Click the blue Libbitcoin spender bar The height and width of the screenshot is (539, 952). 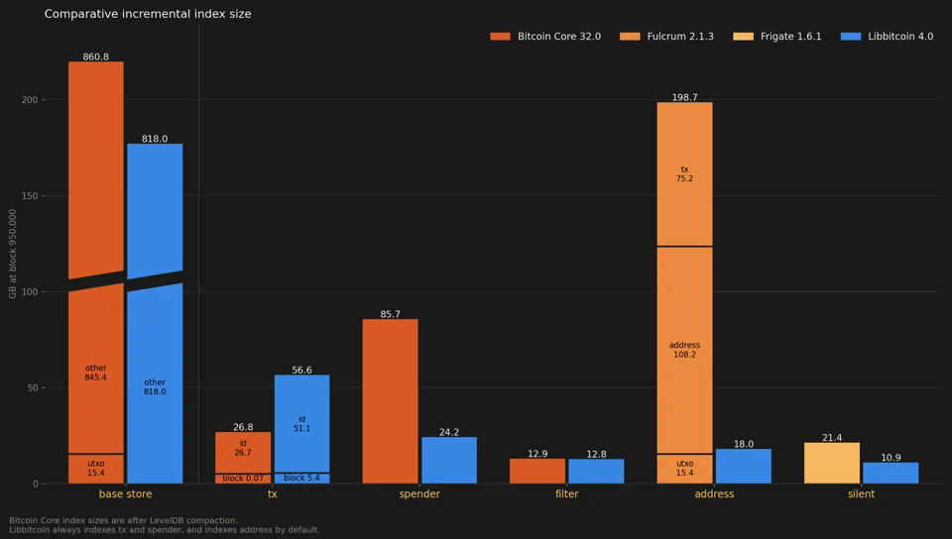[x=449, y=460]
